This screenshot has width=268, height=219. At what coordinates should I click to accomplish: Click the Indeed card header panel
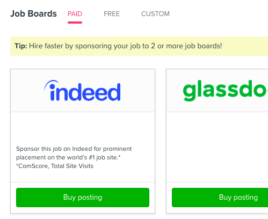83,91
